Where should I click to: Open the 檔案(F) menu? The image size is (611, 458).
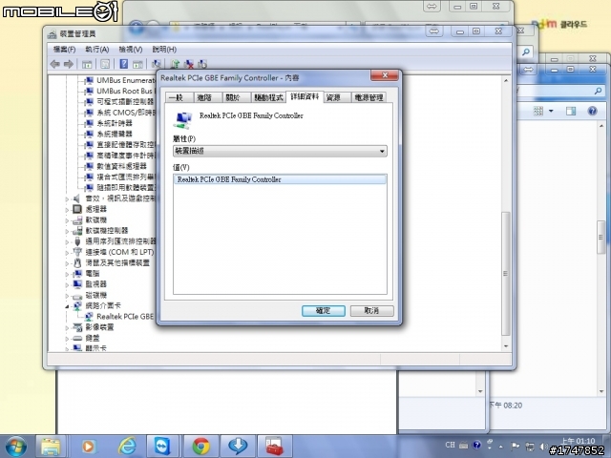64,50
